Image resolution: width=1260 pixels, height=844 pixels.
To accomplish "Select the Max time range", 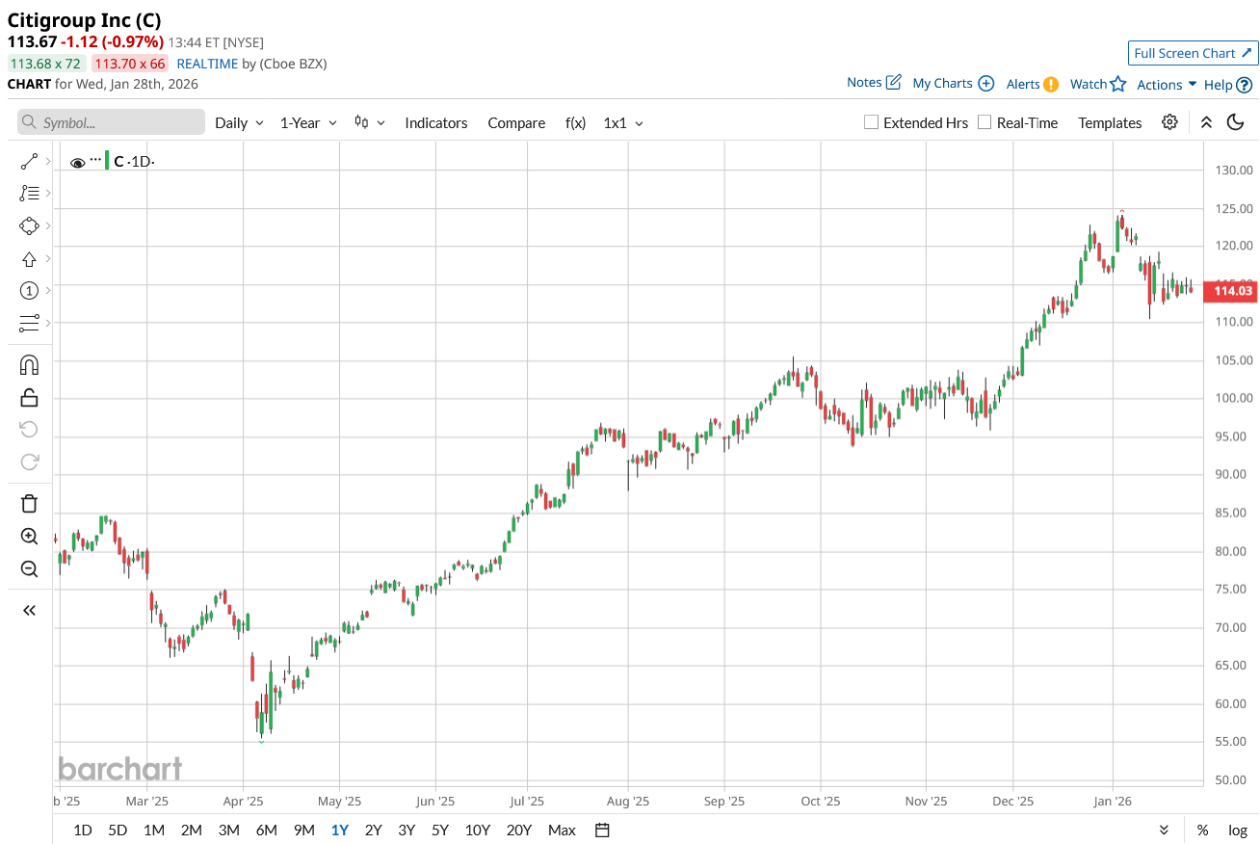I will pos(562,831).
